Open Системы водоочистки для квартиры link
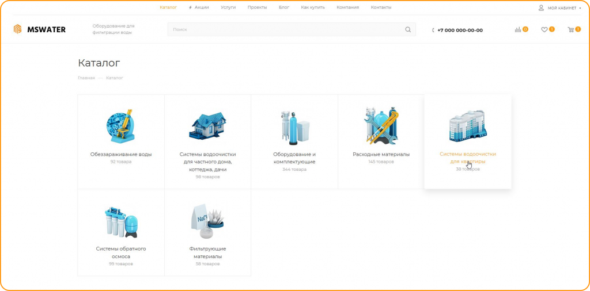Viewport: 590px width, 291px height. coord(467,158)
